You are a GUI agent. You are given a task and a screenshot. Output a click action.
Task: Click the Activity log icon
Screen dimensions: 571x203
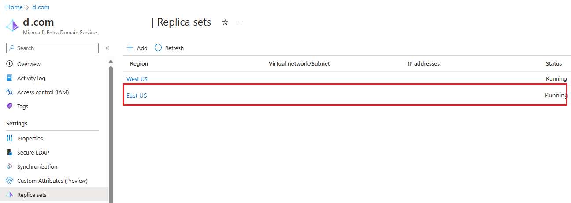click(10, 78)
